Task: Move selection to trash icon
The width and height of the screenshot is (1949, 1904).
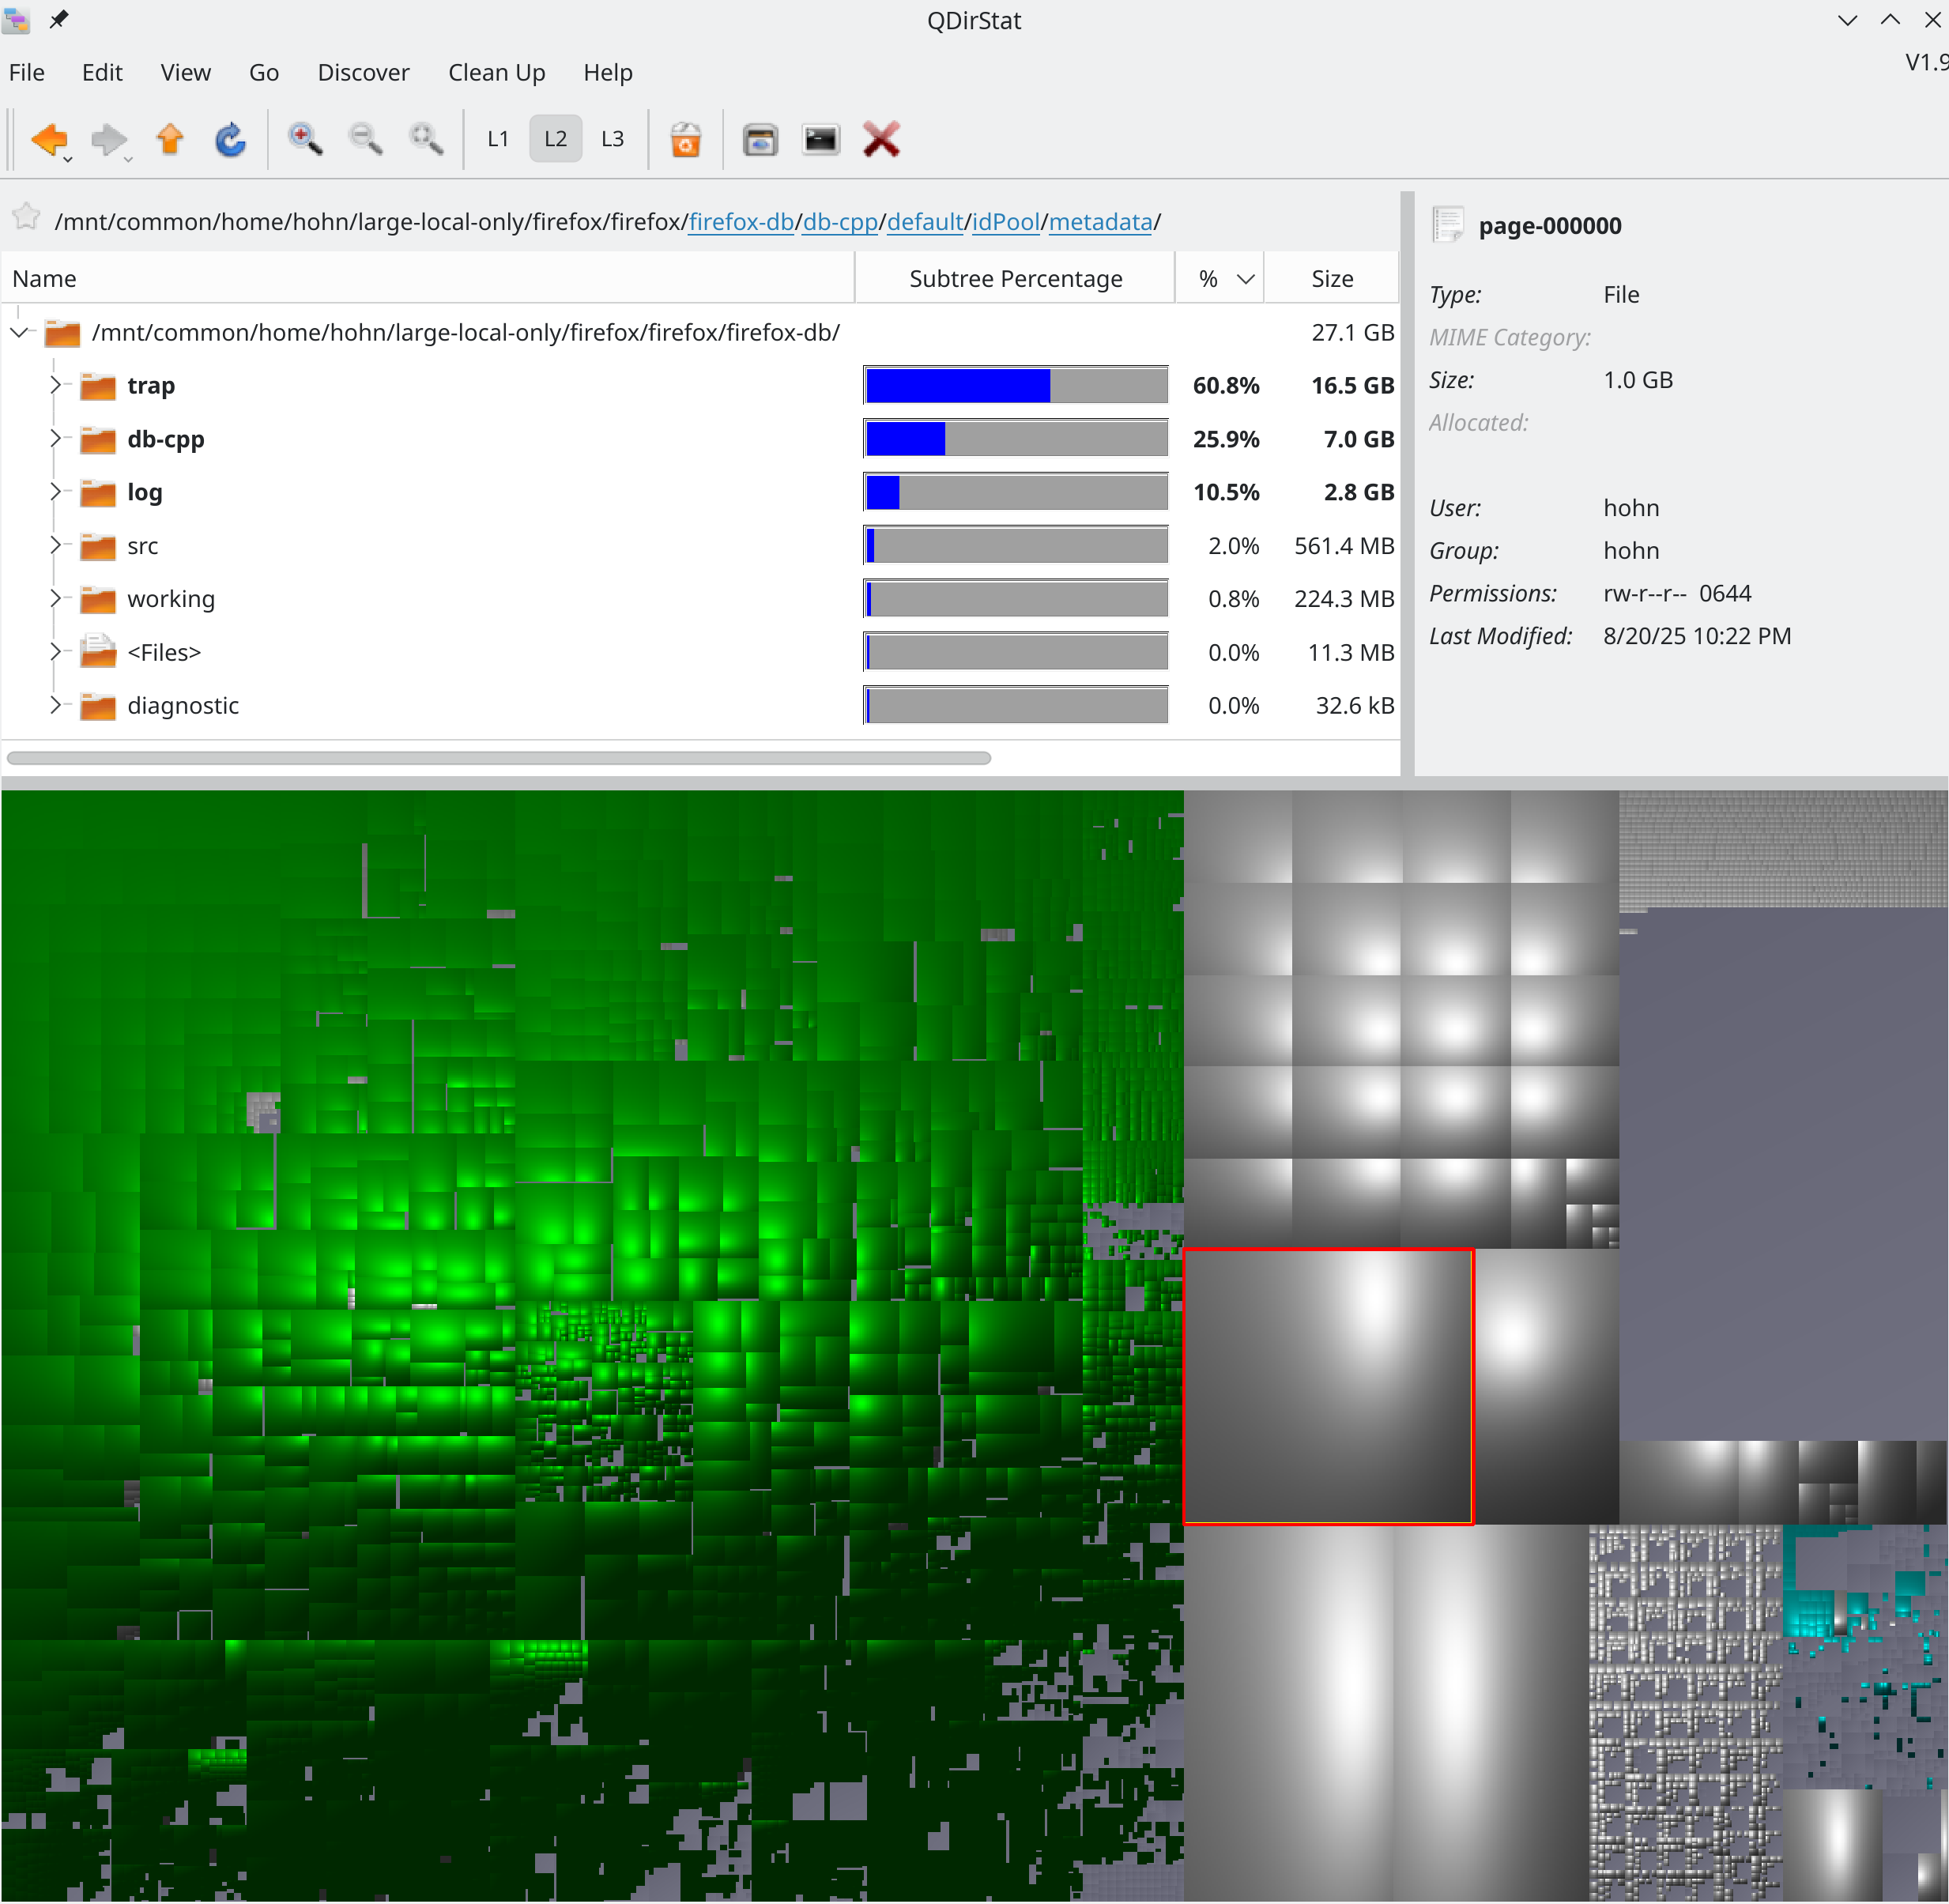Action: [685, 139]
